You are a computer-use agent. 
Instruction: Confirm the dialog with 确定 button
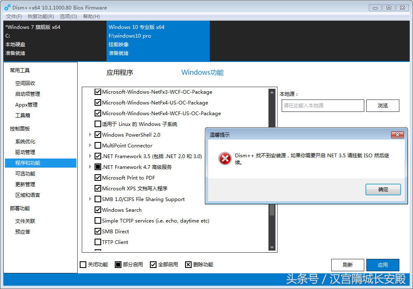(383, 190)
